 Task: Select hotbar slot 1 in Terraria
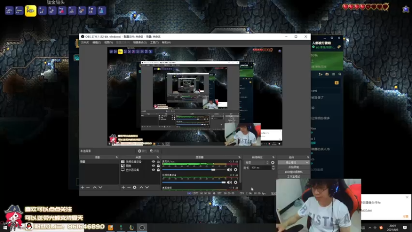coord(9,11)
